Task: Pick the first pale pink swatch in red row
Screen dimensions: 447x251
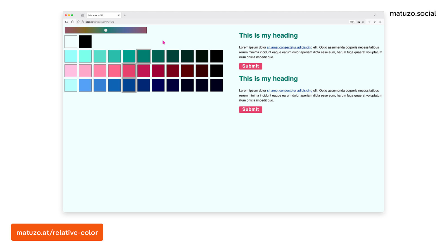Action: (x=71, y=71)
